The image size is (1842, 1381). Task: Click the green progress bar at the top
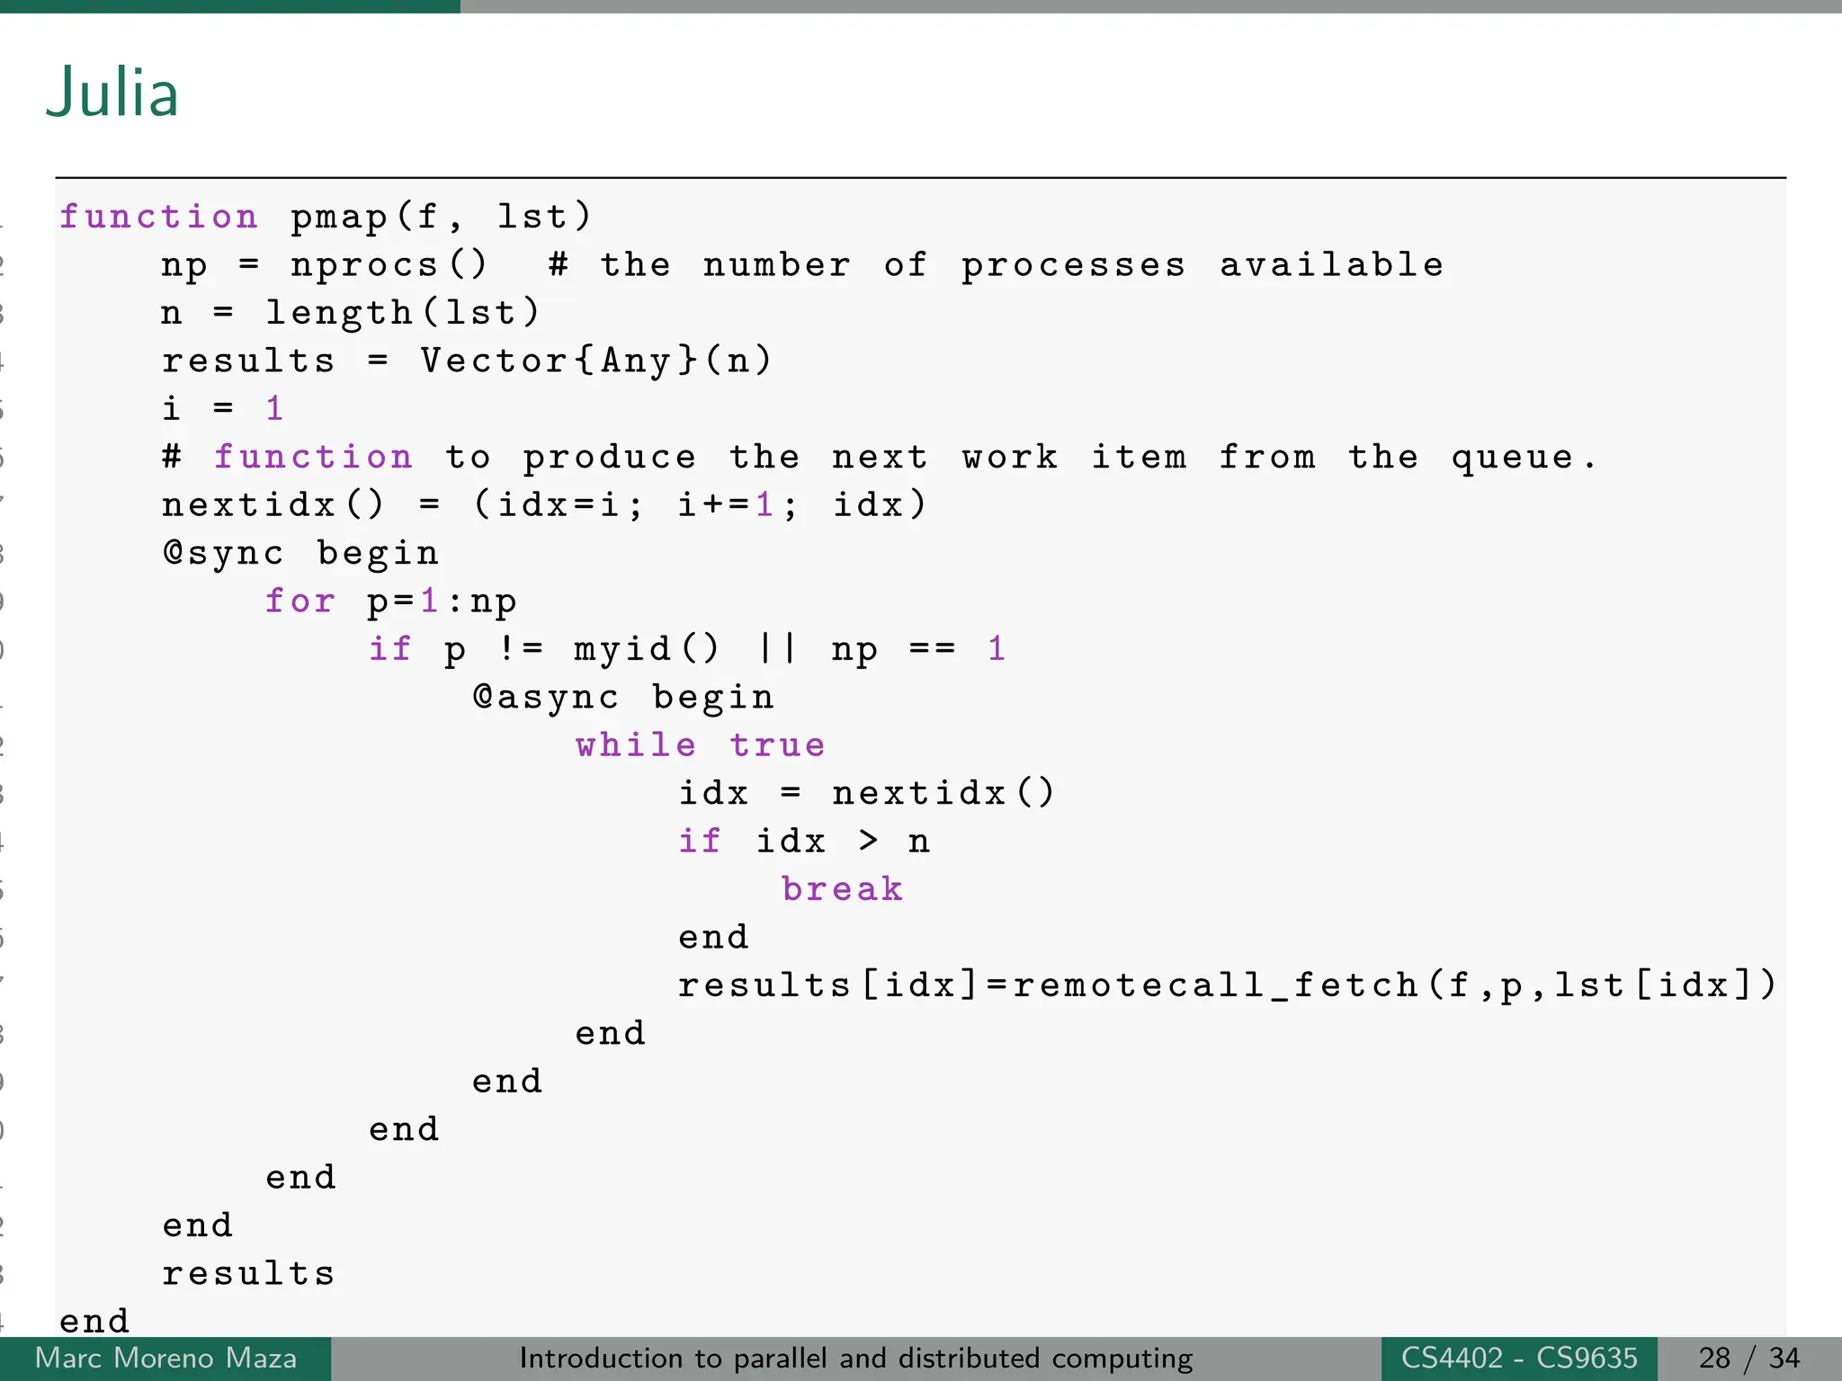coord(230,6)
